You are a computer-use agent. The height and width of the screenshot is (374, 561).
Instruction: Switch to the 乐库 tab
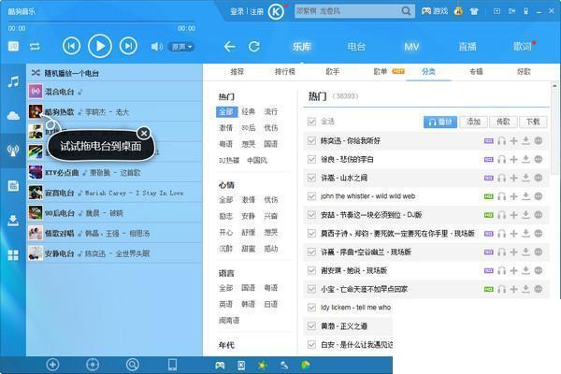pos(302,47)
